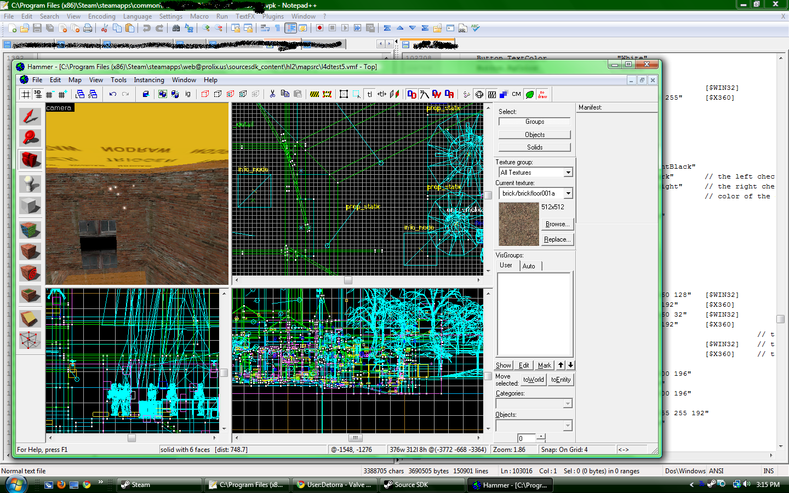The height and width of the screenshot is (493, 789).
Task: Toggle the ignore groups (ig) button
Action: pos(188,94)
